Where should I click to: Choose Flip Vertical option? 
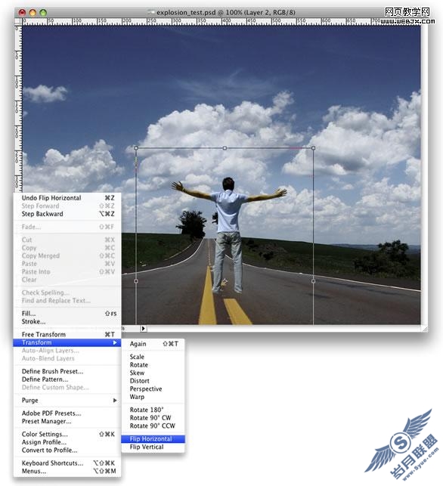[x=153, y=447]
